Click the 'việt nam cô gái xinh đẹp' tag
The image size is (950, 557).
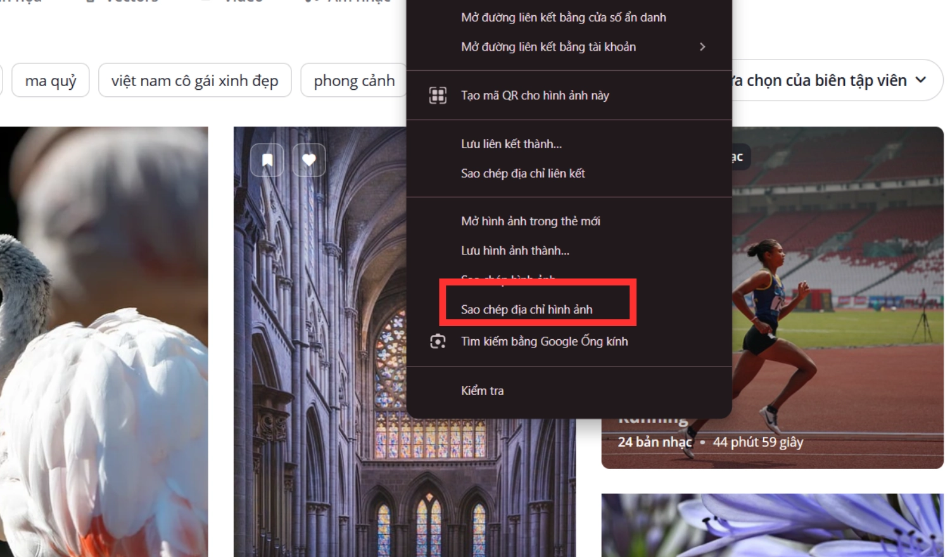pyautogui.click(x=195, y=80)
